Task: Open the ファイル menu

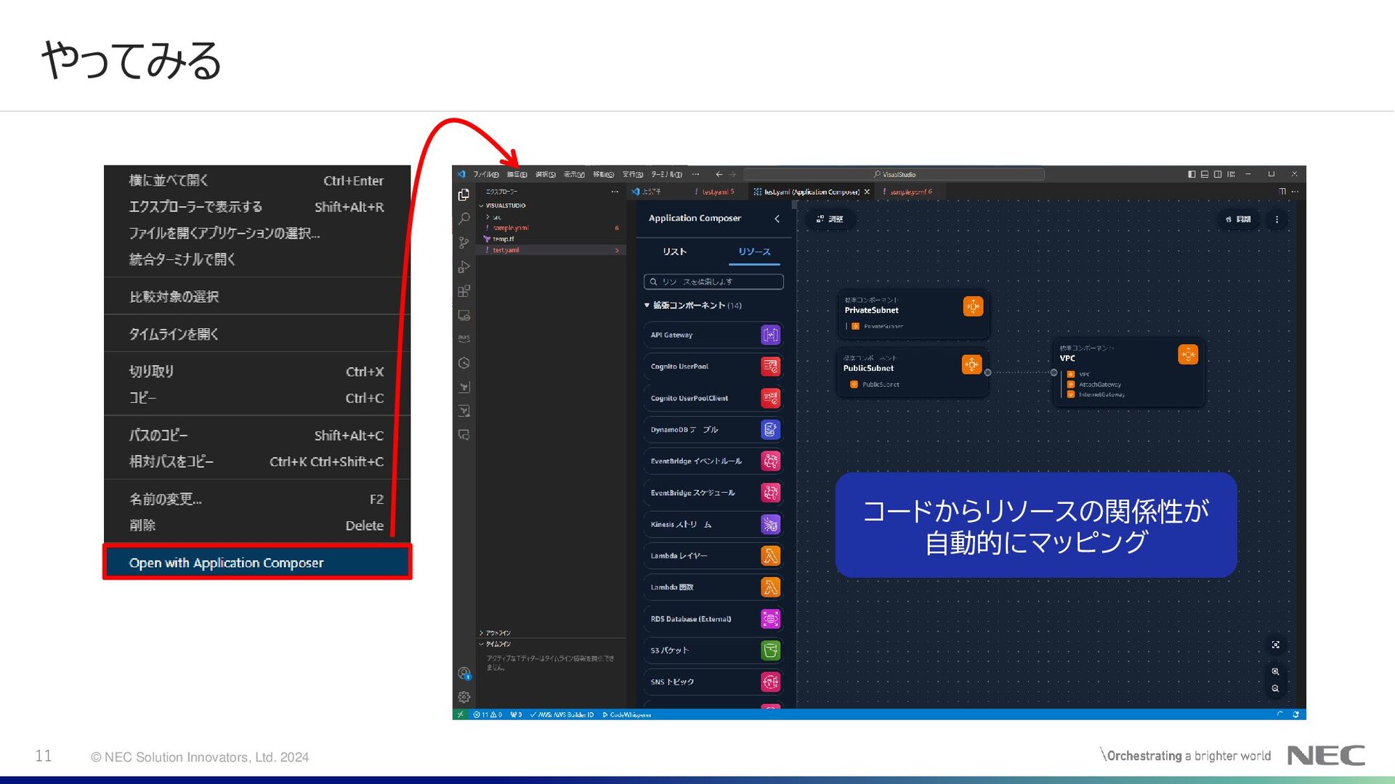Action: (486, 174)
